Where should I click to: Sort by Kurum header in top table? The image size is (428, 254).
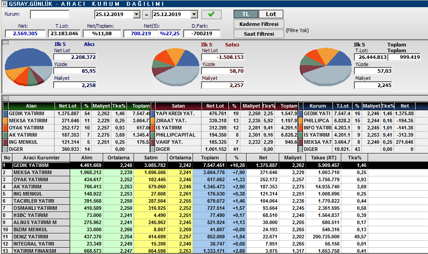pyautogui.click(x=318, y=106)
